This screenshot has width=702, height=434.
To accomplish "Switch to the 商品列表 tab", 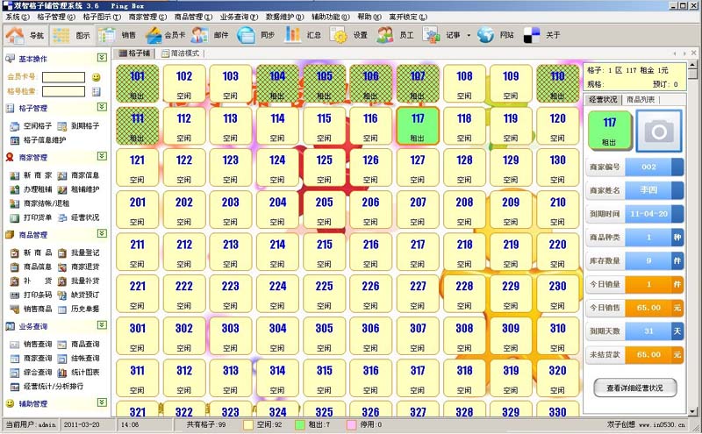I will [641, 99].
